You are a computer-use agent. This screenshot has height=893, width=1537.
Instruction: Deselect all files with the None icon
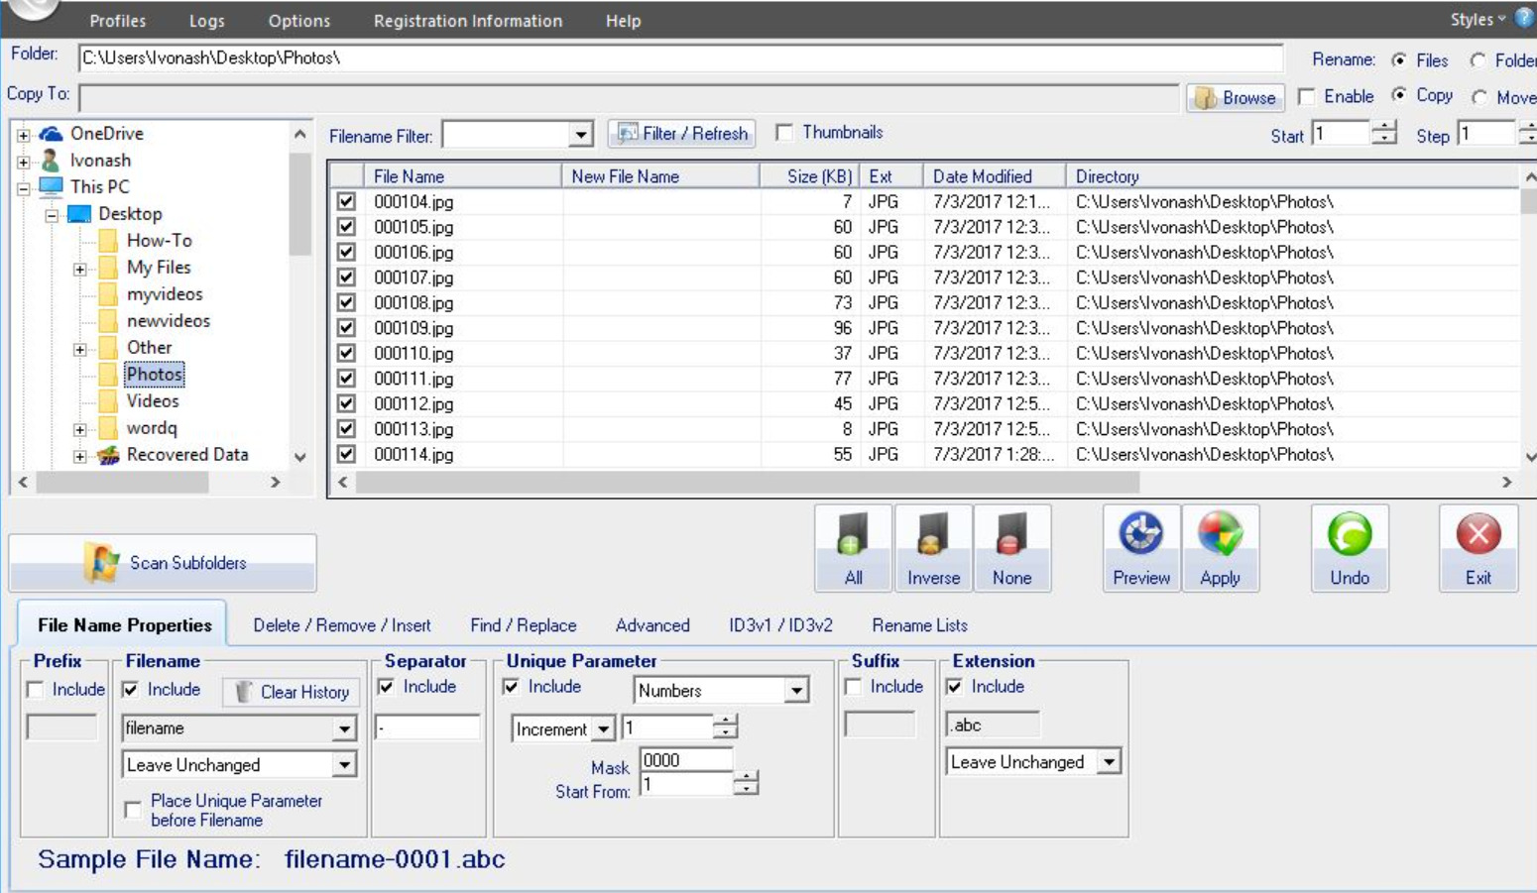click(x=1011, y=548)
